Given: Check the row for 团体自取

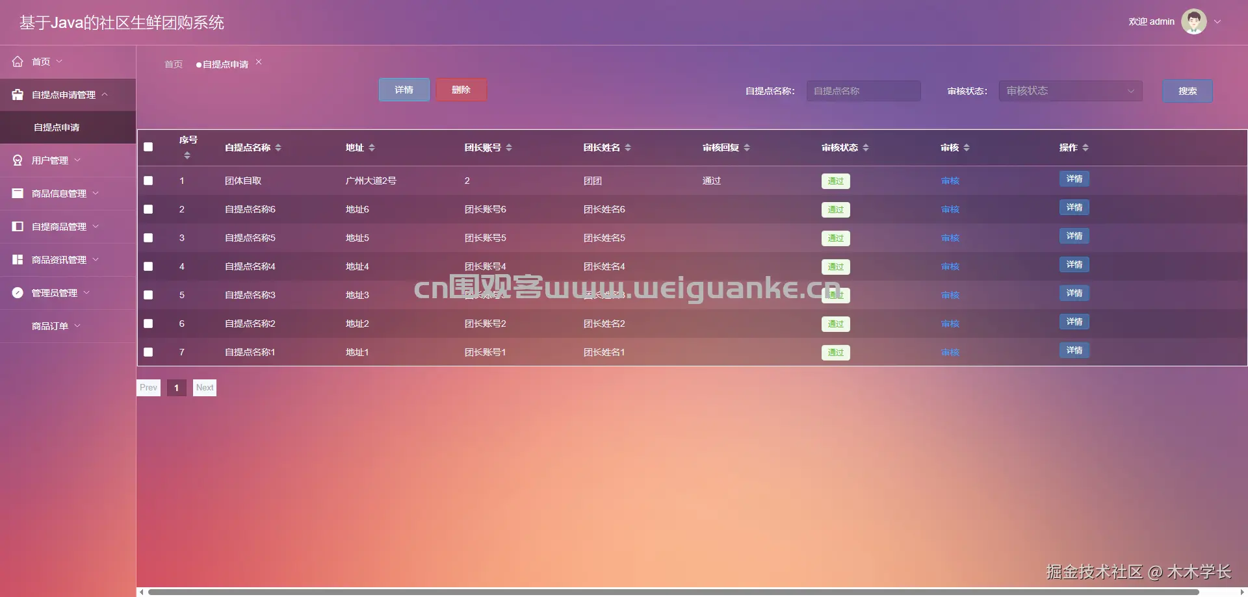Looking at the screenshot, I should coord(148,181).
